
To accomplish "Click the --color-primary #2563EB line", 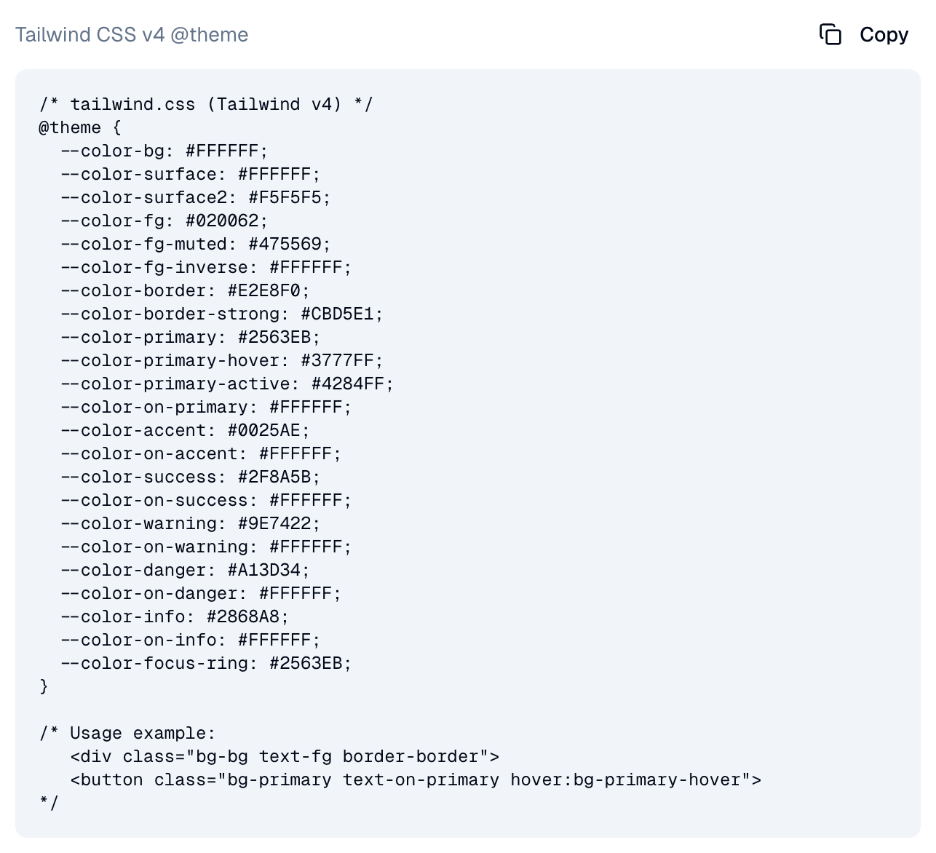I will coord(191,337).
